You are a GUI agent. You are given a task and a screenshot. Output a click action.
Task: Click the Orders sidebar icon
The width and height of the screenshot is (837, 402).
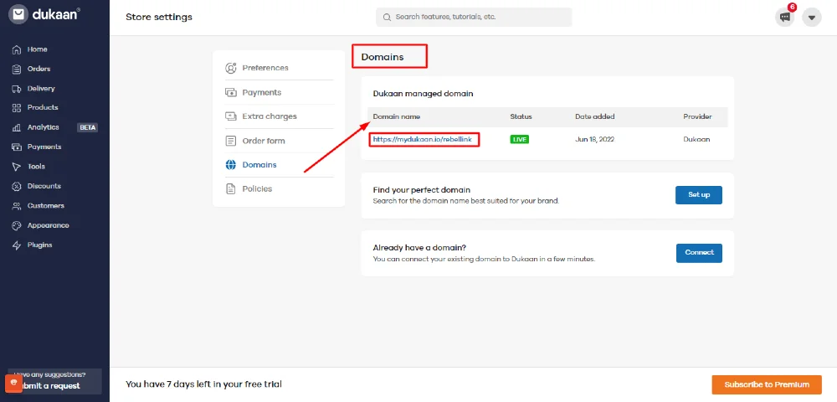coord(17,69)
